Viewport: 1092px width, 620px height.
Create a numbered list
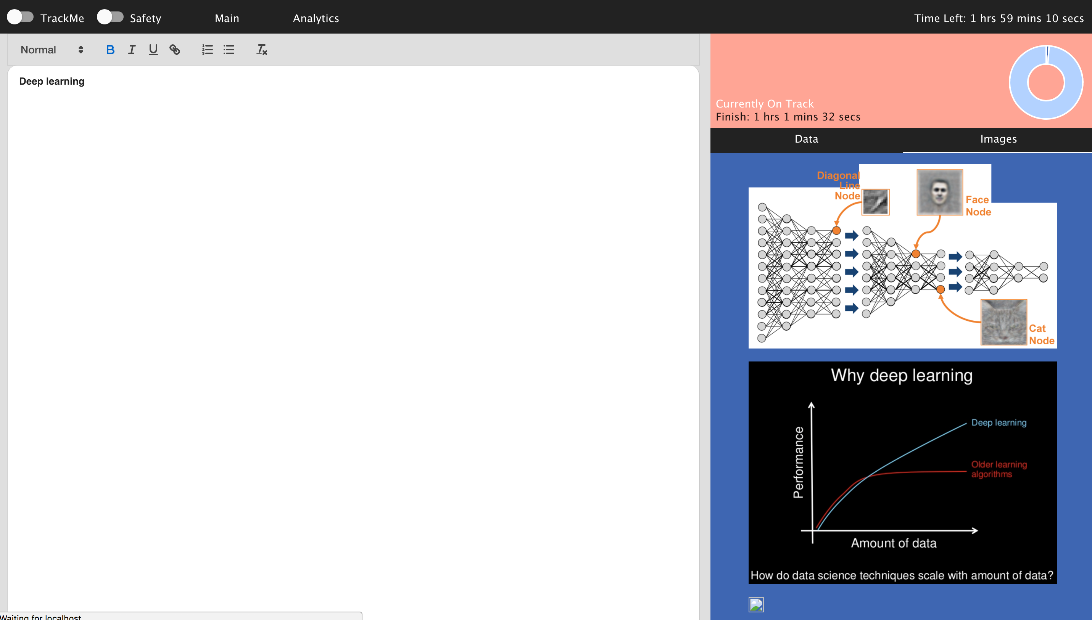tap(207, 50)
